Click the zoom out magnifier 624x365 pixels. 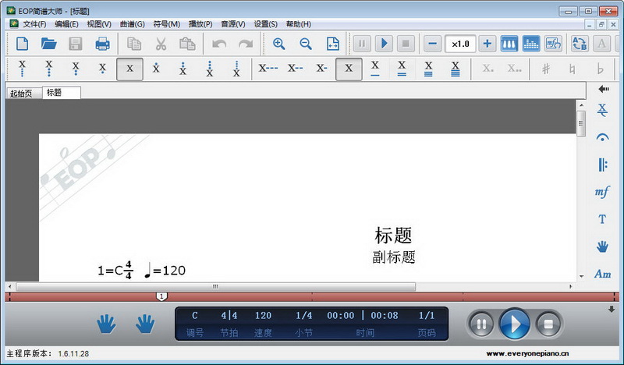pos(306,44)
